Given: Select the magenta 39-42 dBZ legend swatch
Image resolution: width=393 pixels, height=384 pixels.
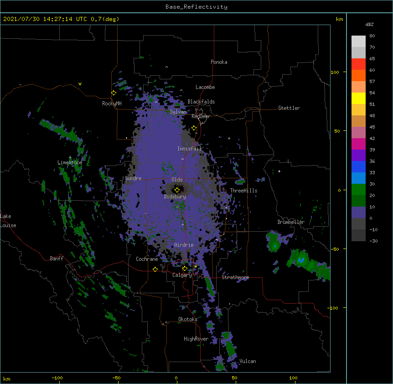Looking at the screenshot, I should click(x=358, y=144).
